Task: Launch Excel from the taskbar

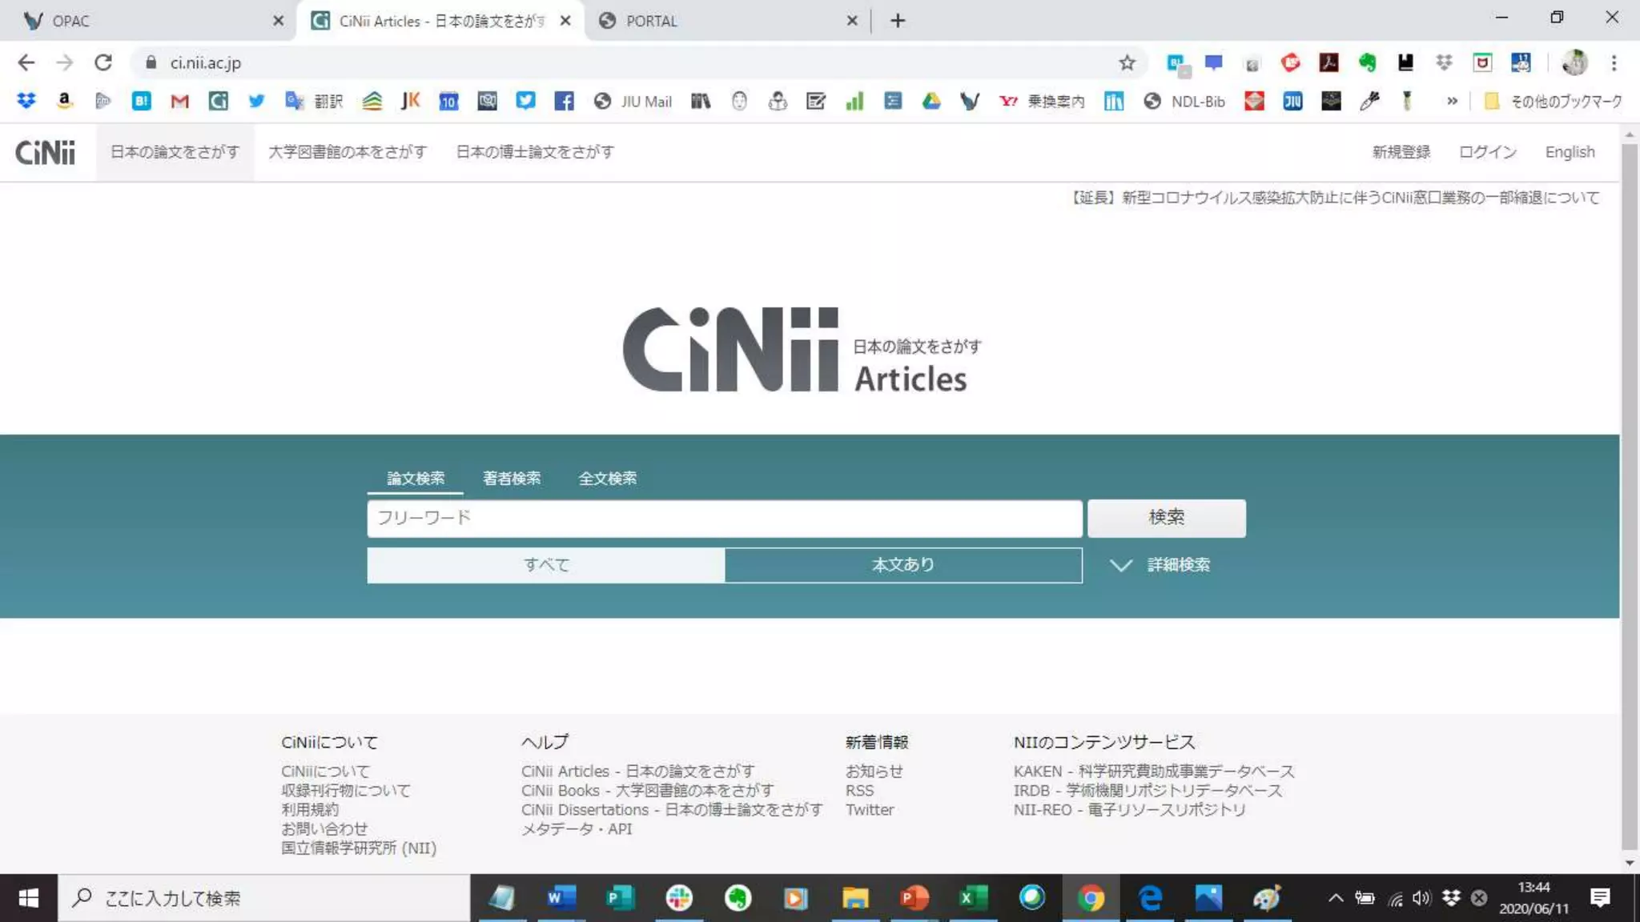Action: pyautogui.click(x=972, y=898)
